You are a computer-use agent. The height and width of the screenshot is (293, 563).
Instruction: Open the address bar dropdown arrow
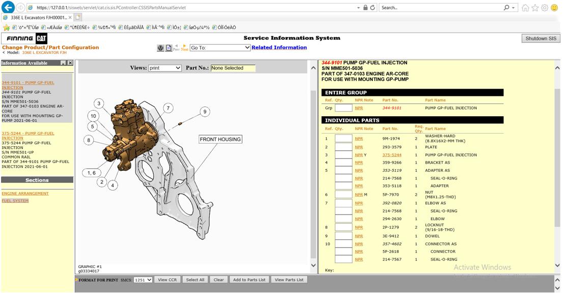coord(358,8)
